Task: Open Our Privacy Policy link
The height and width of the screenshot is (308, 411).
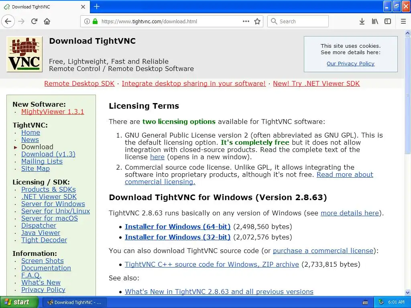Action: (x=350, y=63)
